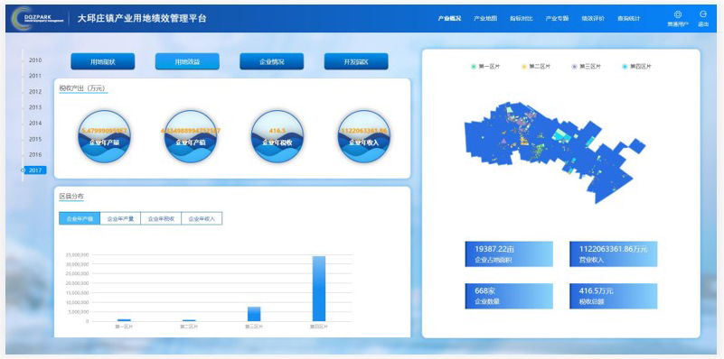Click the 用地效益 button
This screenshot has width=724, height=359.
pyautogui.click(x=187, y=61)
